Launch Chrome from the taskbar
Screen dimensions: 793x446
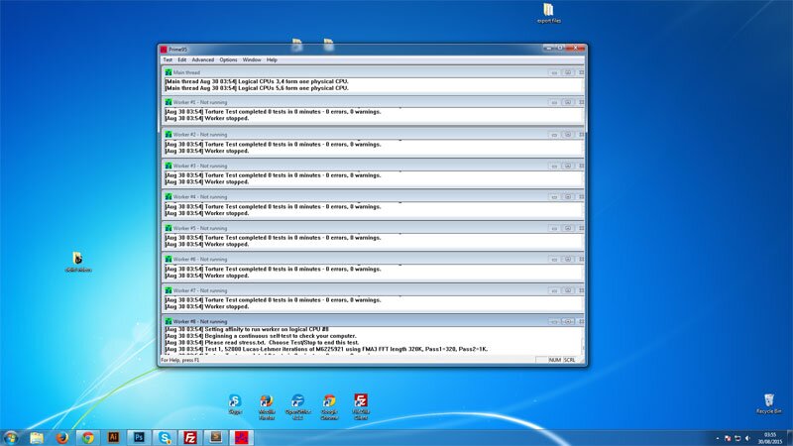(x=88, y=437)
